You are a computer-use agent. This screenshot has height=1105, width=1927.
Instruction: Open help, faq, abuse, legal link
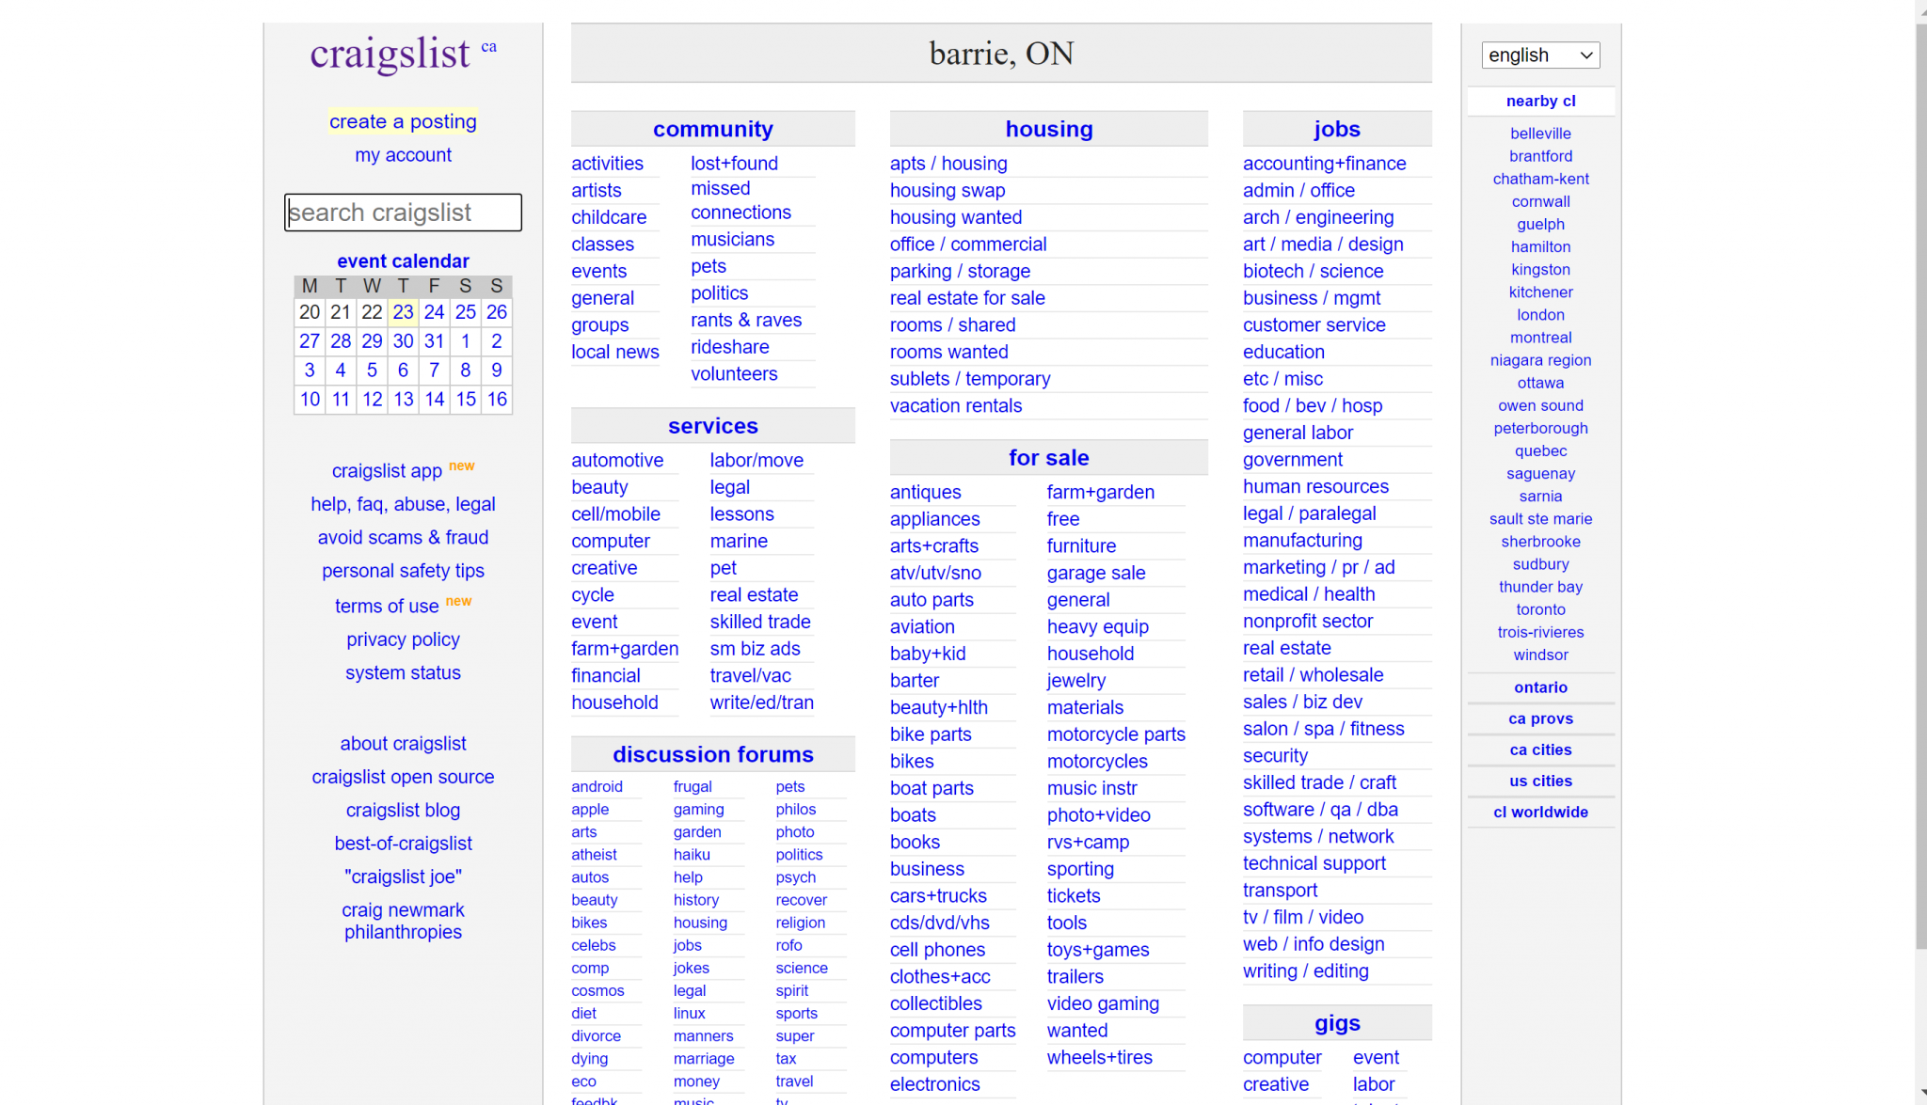(x=403, y=504)
